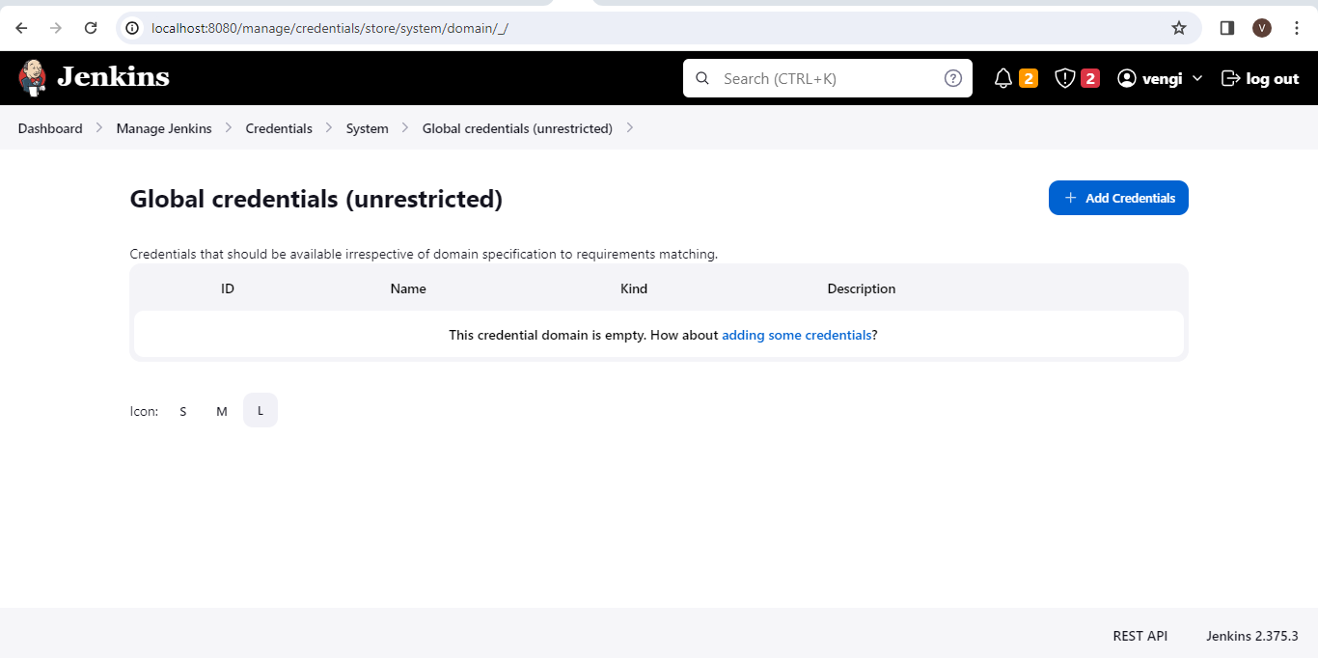The height and width of the screenshot is (658, 1318).
Task: Toggle the browser side panel icon
Action: [1227, 28]
